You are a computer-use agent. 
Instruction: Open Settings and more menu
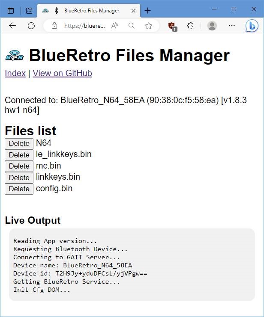(x=231, y=26)
